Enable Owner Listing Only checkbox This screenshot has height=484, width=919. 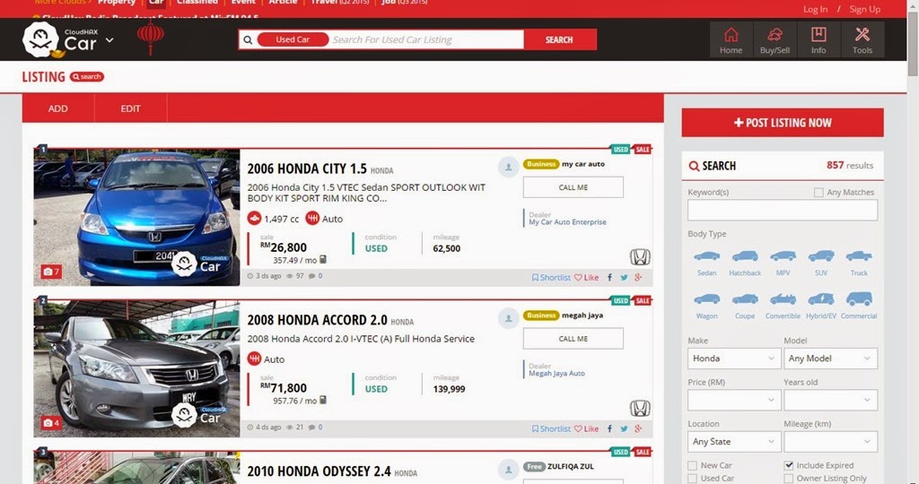point(789,479)
